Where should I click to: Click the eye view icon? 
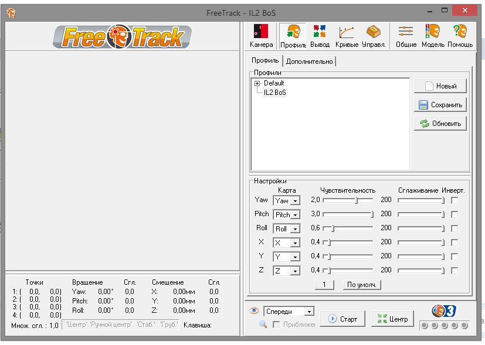coord(254,310)
